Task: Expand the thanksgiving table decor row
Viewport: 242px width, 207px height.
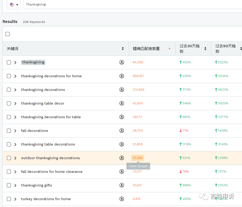Action: tap(15, 104)
